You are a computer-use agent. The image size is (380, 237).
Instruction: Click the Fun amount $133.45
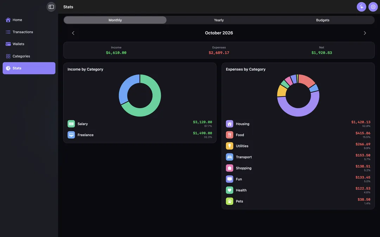[x=363, y=178]
